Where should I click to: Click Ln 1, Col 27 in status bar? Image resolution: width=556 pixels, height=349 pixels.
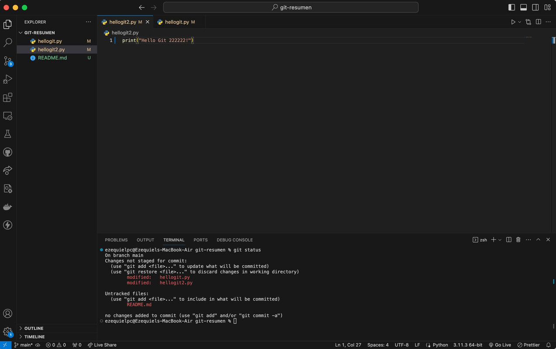(x=348, y=345)
